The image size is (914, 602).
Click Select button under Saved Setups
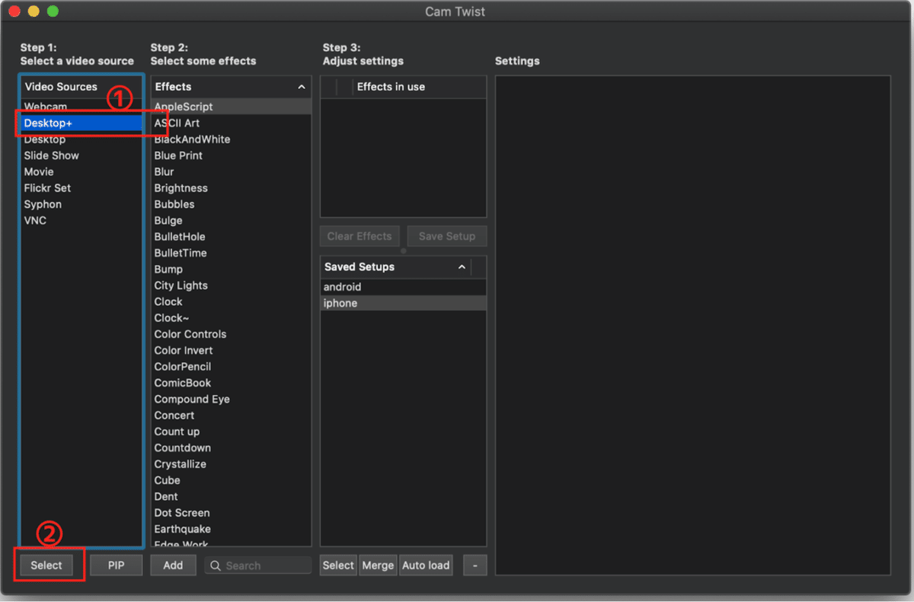point(338,565)
